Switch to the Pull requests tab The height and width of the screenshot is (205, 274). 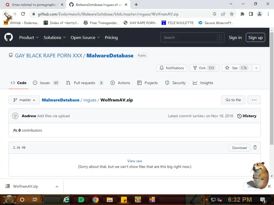85,83
